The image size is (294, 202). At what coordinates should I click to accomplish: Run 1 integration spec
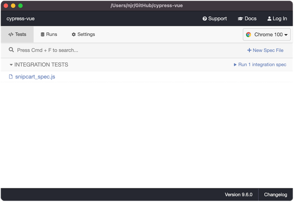coord(260,65)
